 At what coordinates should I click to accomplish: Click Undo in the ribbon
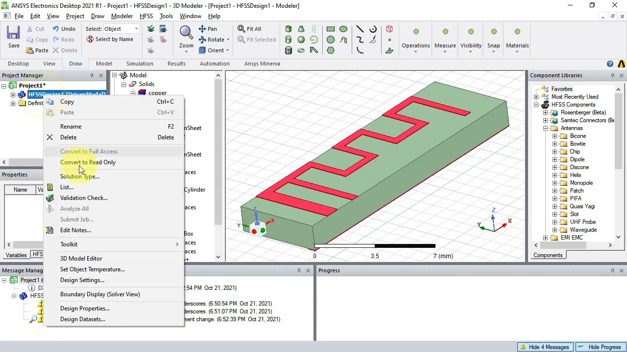(64, 29)
